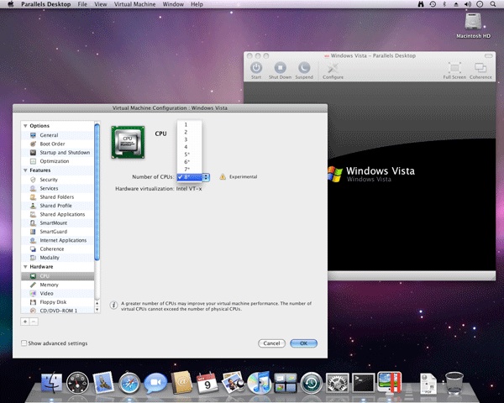Enable Coherence mode in toolbar

click(x=480, y=71)
